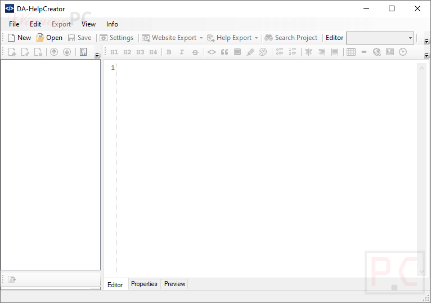The height and width of the screenshot is (303, 431).
Task: Open the Settings dialog
Action: coord(116,38)
